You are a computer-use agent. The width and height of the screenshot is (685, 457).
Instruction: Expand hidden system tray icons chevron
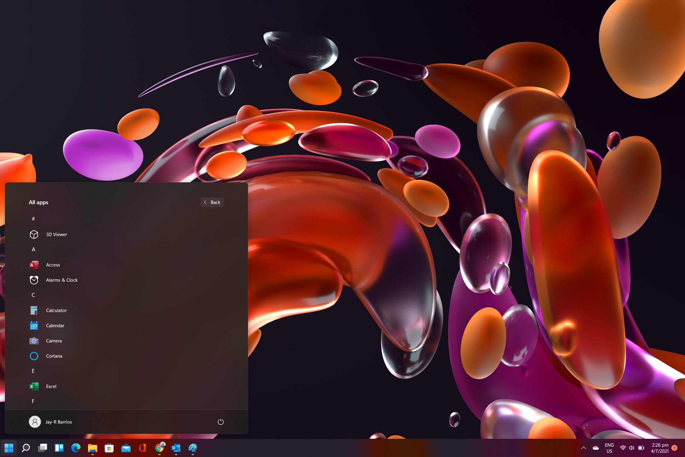[x=583, y=448]
